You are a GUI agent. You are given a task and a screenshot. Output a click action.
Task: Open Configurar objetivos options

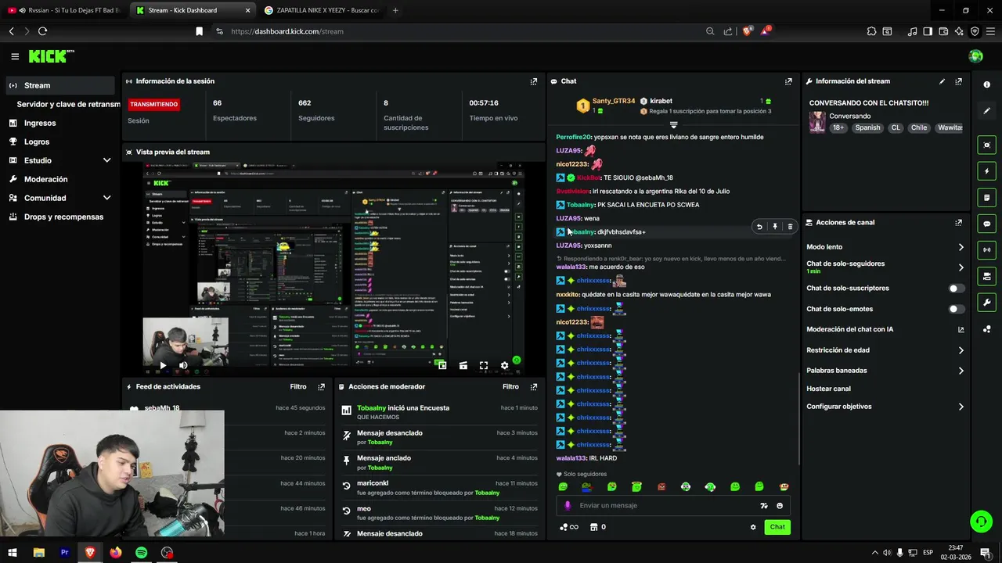click(885, 407)
